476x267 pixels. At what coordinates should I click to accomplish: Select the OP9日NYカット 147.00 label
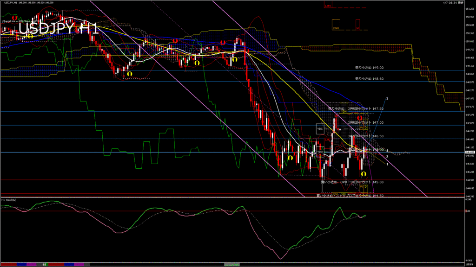(365, 123)
